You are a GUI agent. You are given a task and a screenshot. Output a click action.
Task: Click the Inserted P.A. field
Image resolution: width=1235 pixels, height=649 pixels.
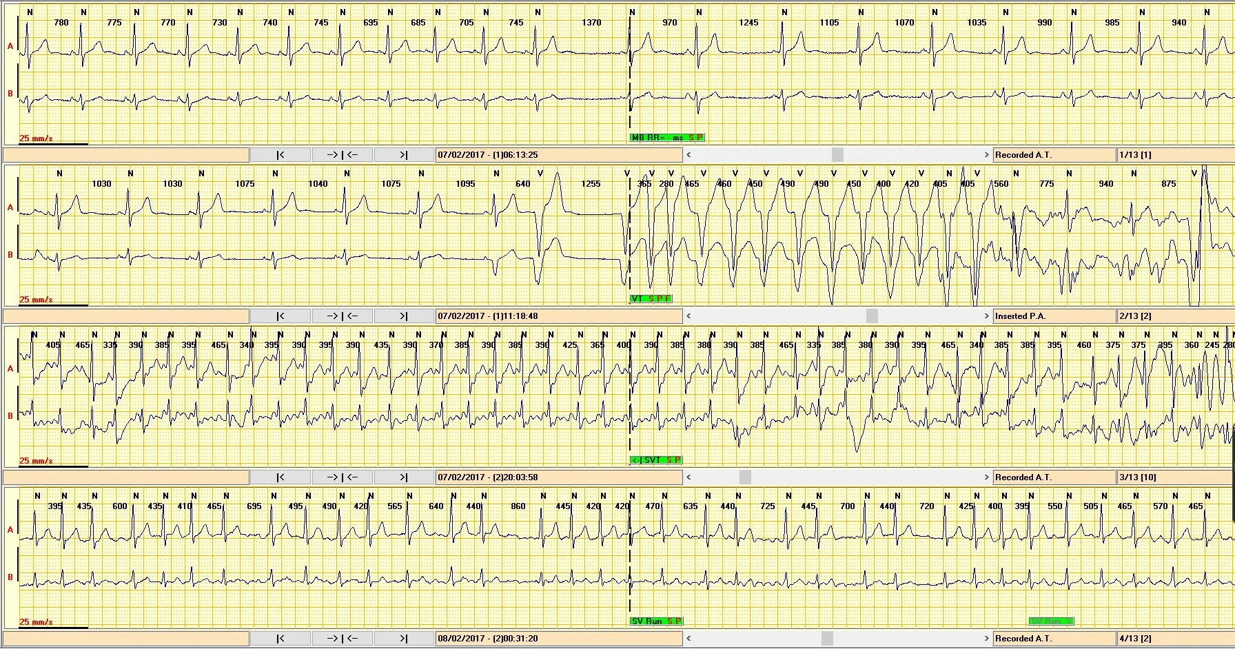click(1053, 316)
